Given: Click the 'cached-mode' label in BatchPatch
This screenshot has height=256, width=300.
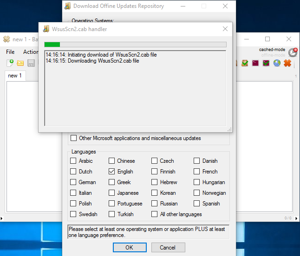Looking at the screenshot, I should [x=272, y=50].
